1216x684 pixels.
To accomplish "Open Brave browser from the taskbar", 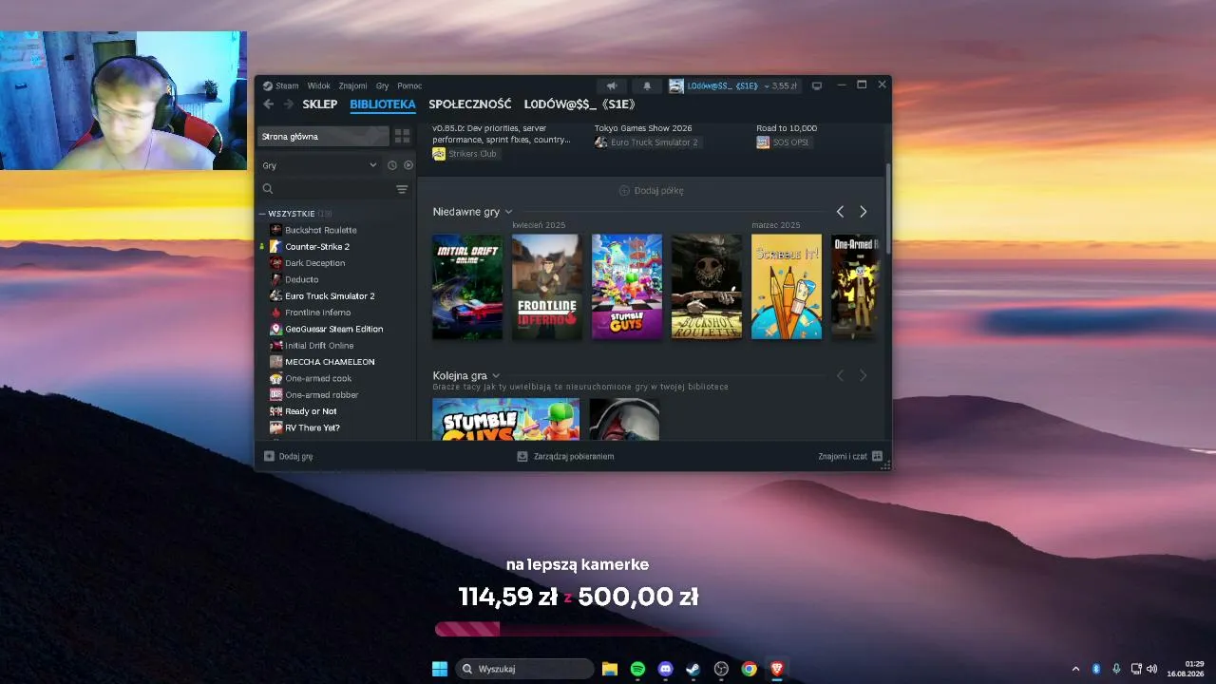I will coord(776,669).
